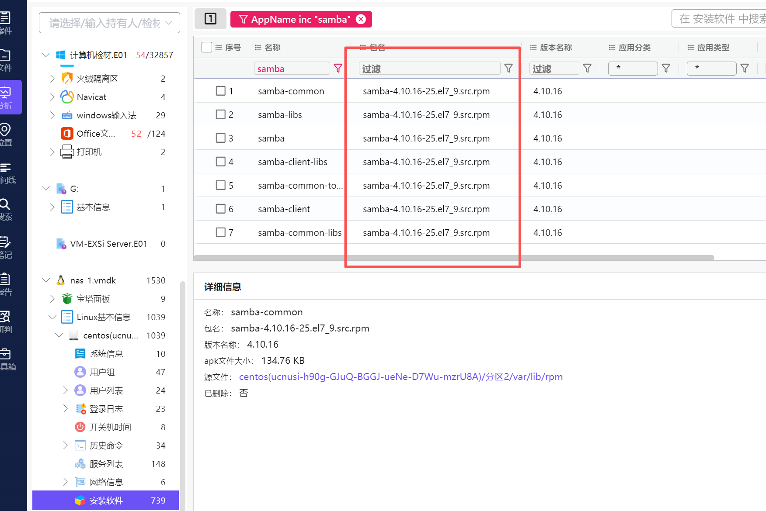Select the 火绒隔离区 tree icon
Image resolution: width=766 pixels, height=511 pixels.
click(x=67, y=79)
